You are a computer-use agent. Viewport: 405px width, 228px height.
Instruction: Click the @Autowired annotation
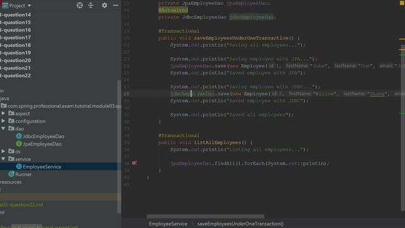tap(173, 10)
